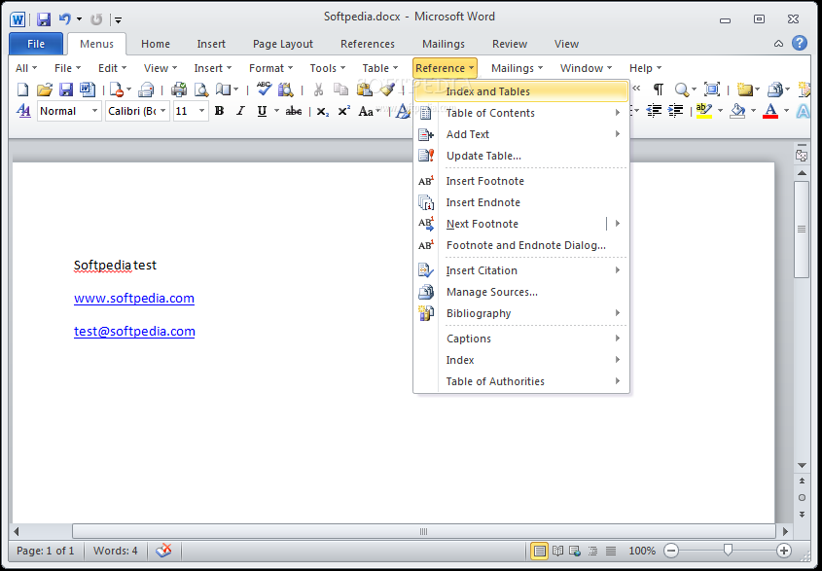The image size is (822, 571).
Task: Toggle Subscript formatting
Action: click(323, 112)
